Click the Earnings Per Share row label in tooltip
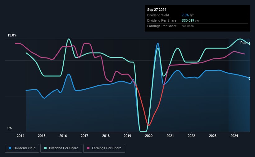This screenshot has height=157, width=255. tap(162, 26)
